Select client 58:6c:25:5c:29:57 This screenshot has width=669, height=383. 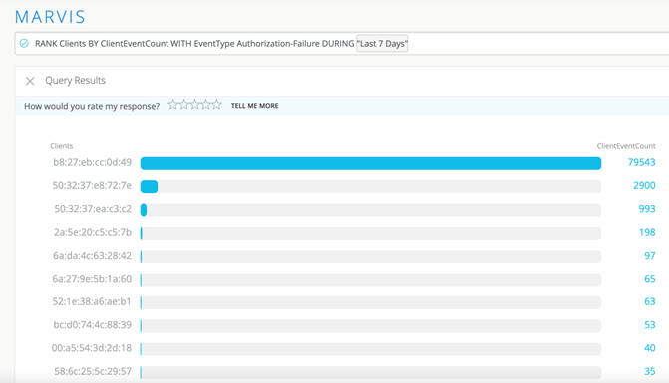point(93,371)
